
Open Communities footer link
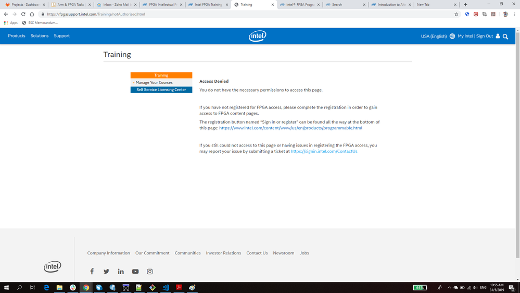pos(188,253)
